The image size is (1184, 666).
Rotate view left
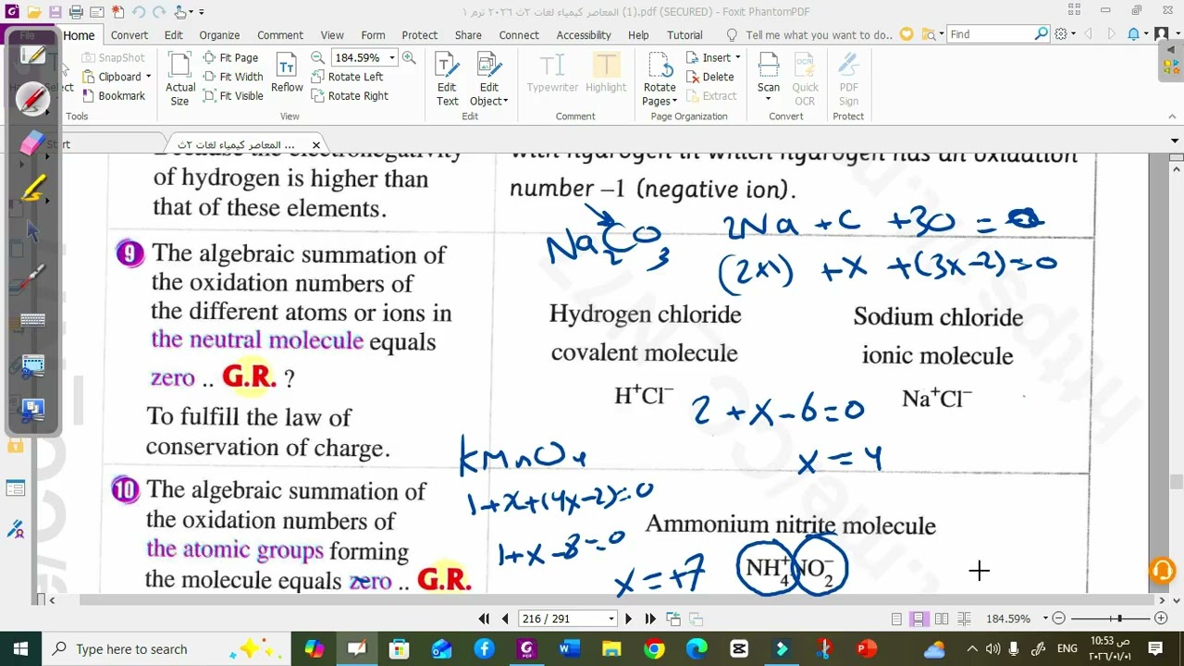click(347, 77)
